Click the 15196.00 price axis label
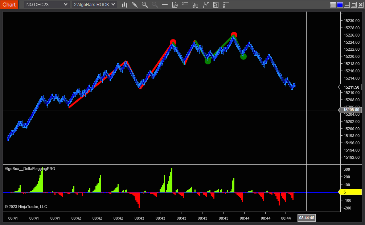The image size is (365, 225). pos(352,143)
